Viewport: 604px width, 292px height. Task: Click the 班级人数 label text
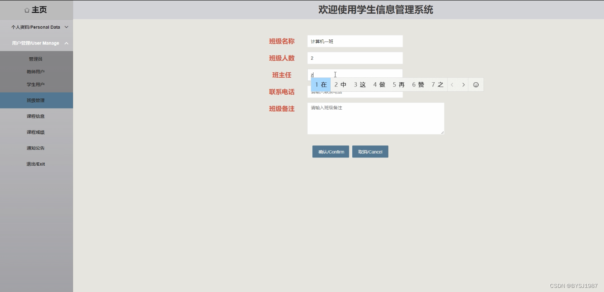pyautogui.click(x=282, y=58)
